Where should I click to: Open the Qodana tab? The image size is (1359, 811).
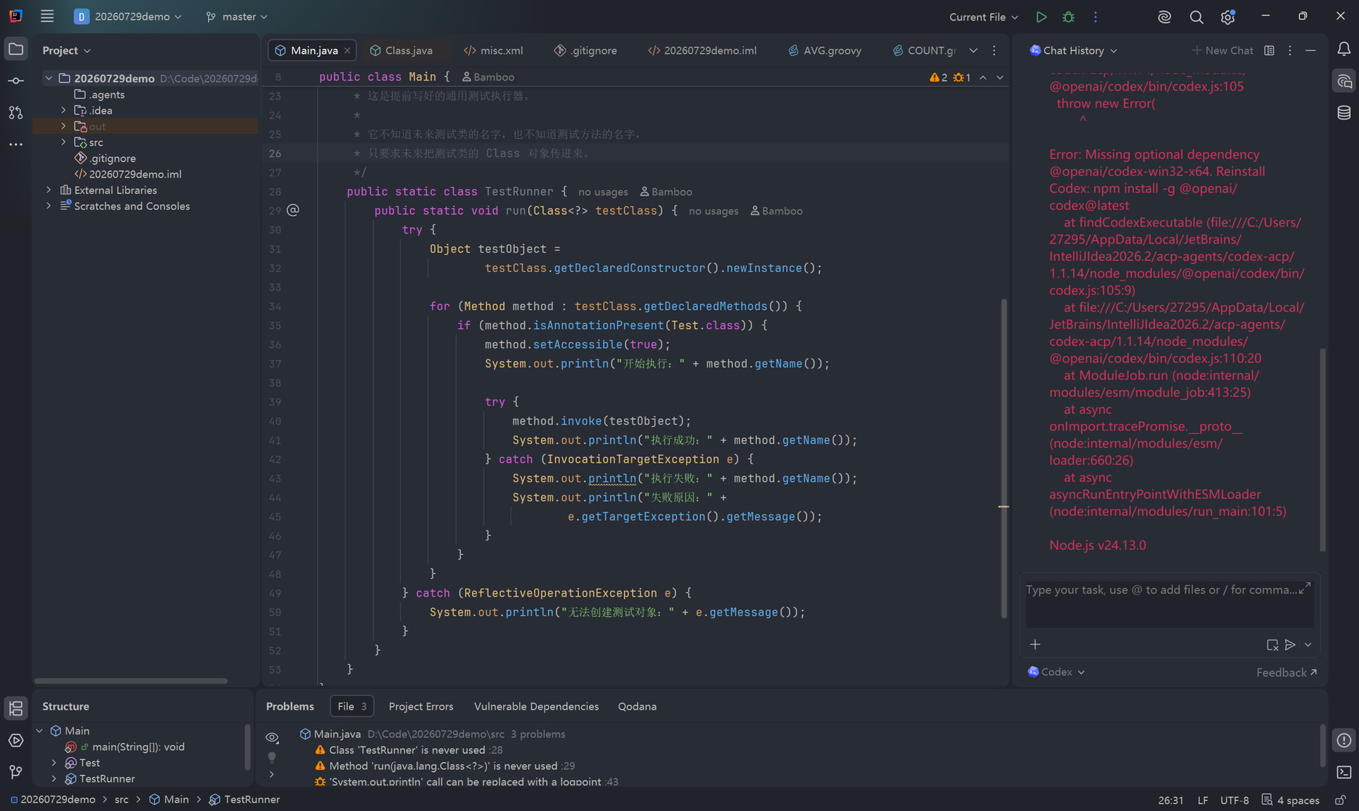637,706
